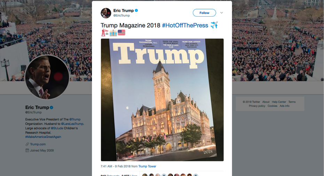Open the @Trump mention in bio

pos(75,119)
